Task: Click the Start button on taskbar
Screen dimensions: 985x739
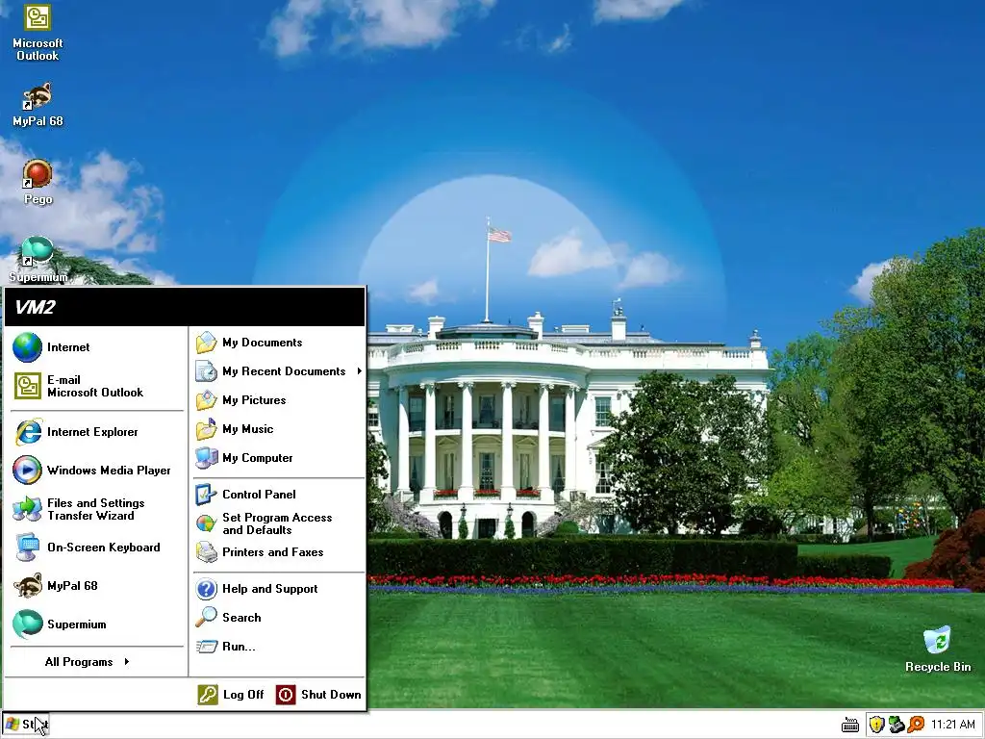Action: coord(26,725)
